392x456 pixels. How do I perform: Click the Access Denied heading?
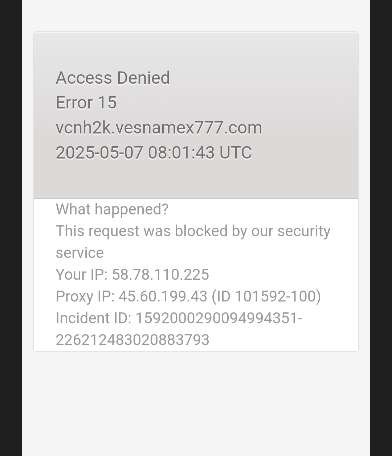[x=113, y=78]
